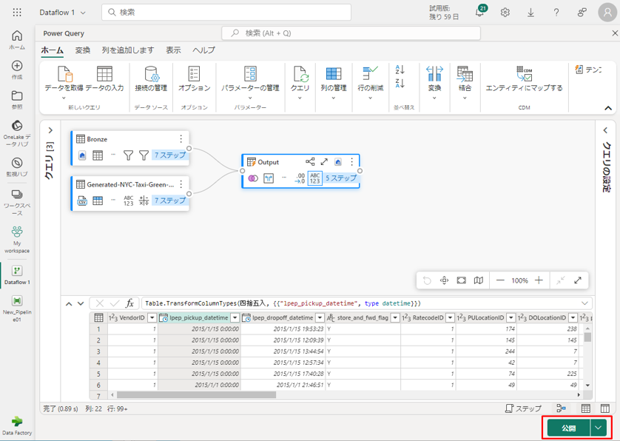
Task: Open the VendorID column filter dropdown
Action: (152, 317)
